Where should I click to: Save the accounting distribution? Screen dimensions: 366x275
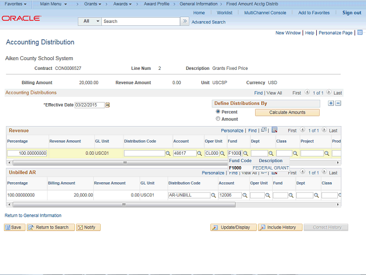point(14,227)
